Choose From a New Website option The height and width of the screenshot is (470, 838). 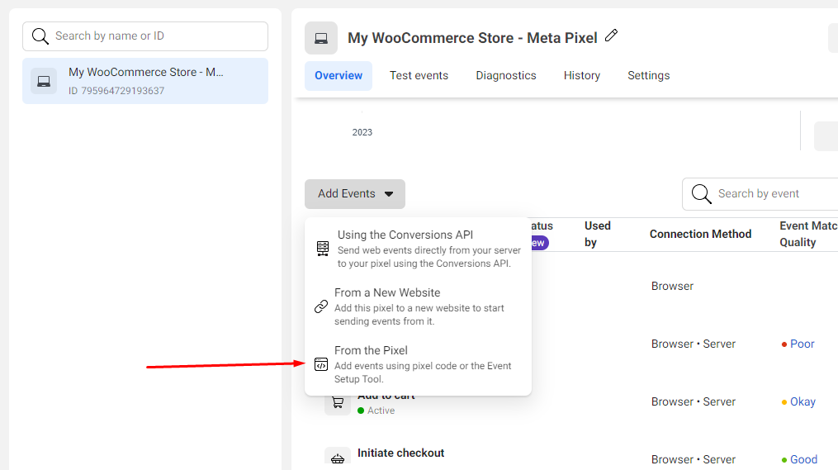tap(418, 306)
